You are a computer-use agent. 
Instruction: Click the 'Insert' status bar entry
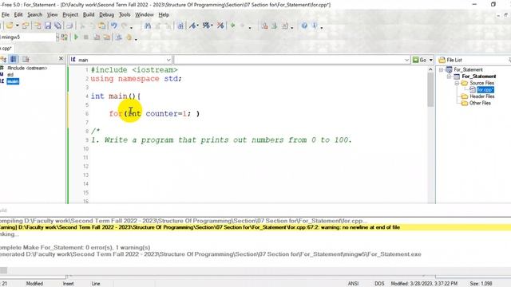68,284
